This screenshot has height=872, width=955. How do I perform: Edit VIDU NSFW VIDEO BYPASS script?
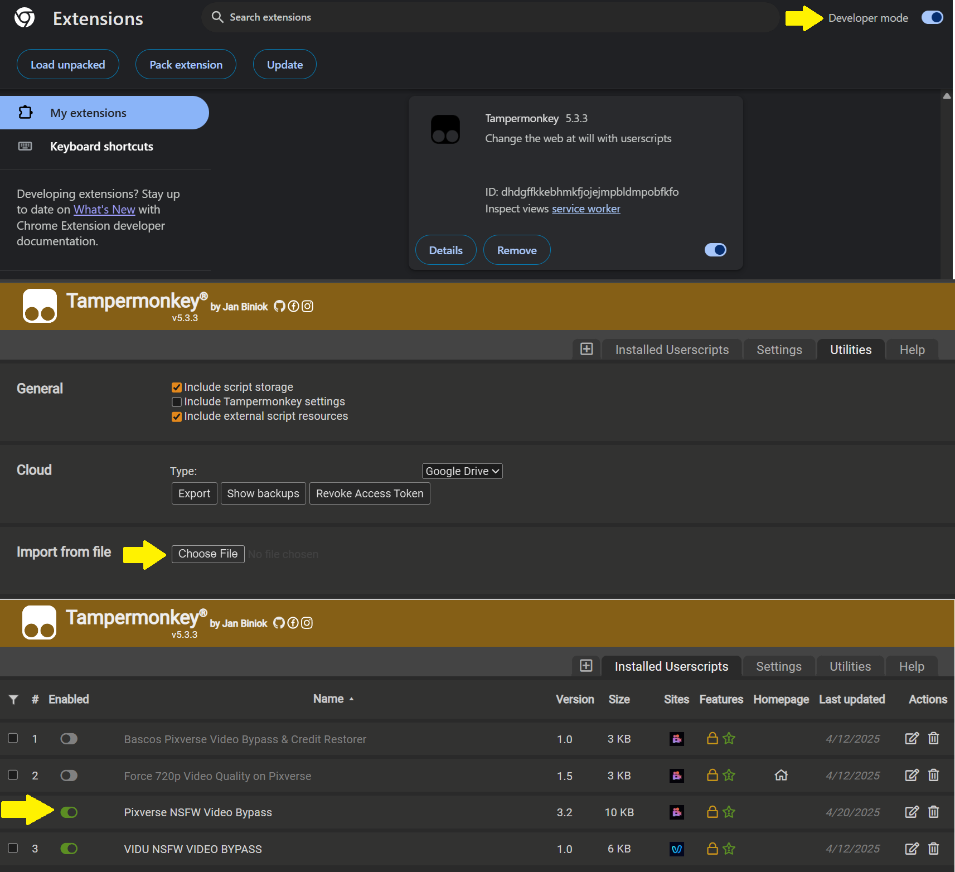coord(912,849)
